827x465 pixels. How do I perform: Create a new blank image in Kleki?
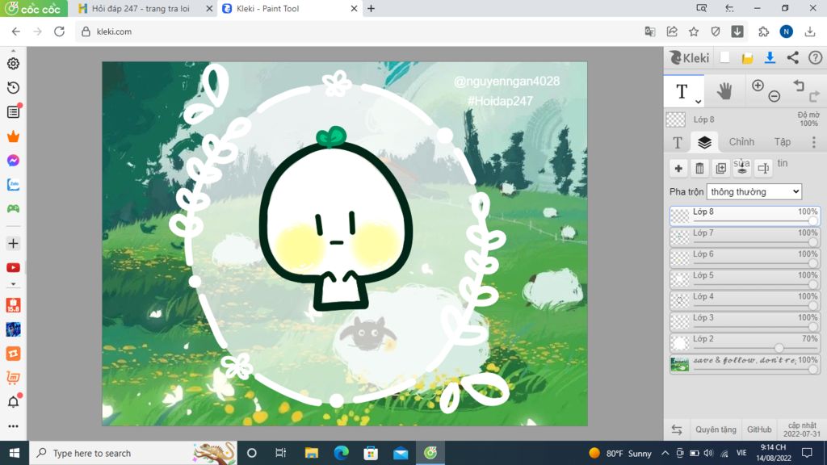(724, 57)
